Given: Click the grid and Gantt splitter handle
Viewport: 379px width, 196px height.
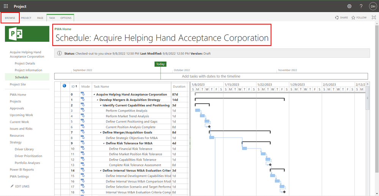Looking at the screenshot, I should click(190, 143).
